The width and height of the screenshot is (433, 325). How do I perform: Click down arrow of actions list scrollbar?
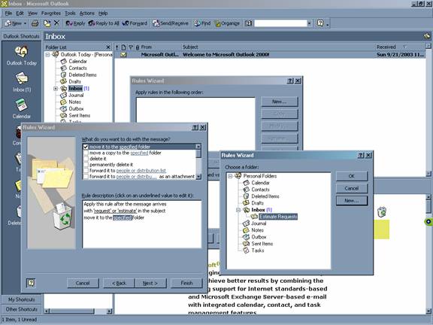coord(198,177)
